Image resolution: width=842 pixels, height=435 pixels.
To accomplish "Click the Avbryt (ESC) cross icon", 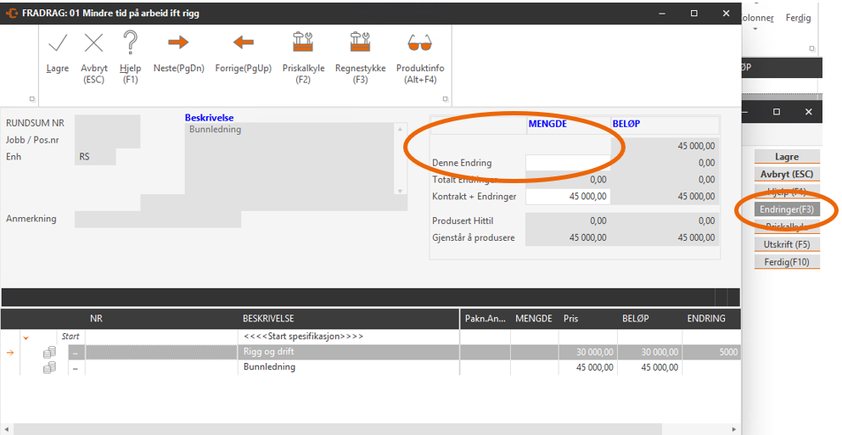I will point(93,43).
